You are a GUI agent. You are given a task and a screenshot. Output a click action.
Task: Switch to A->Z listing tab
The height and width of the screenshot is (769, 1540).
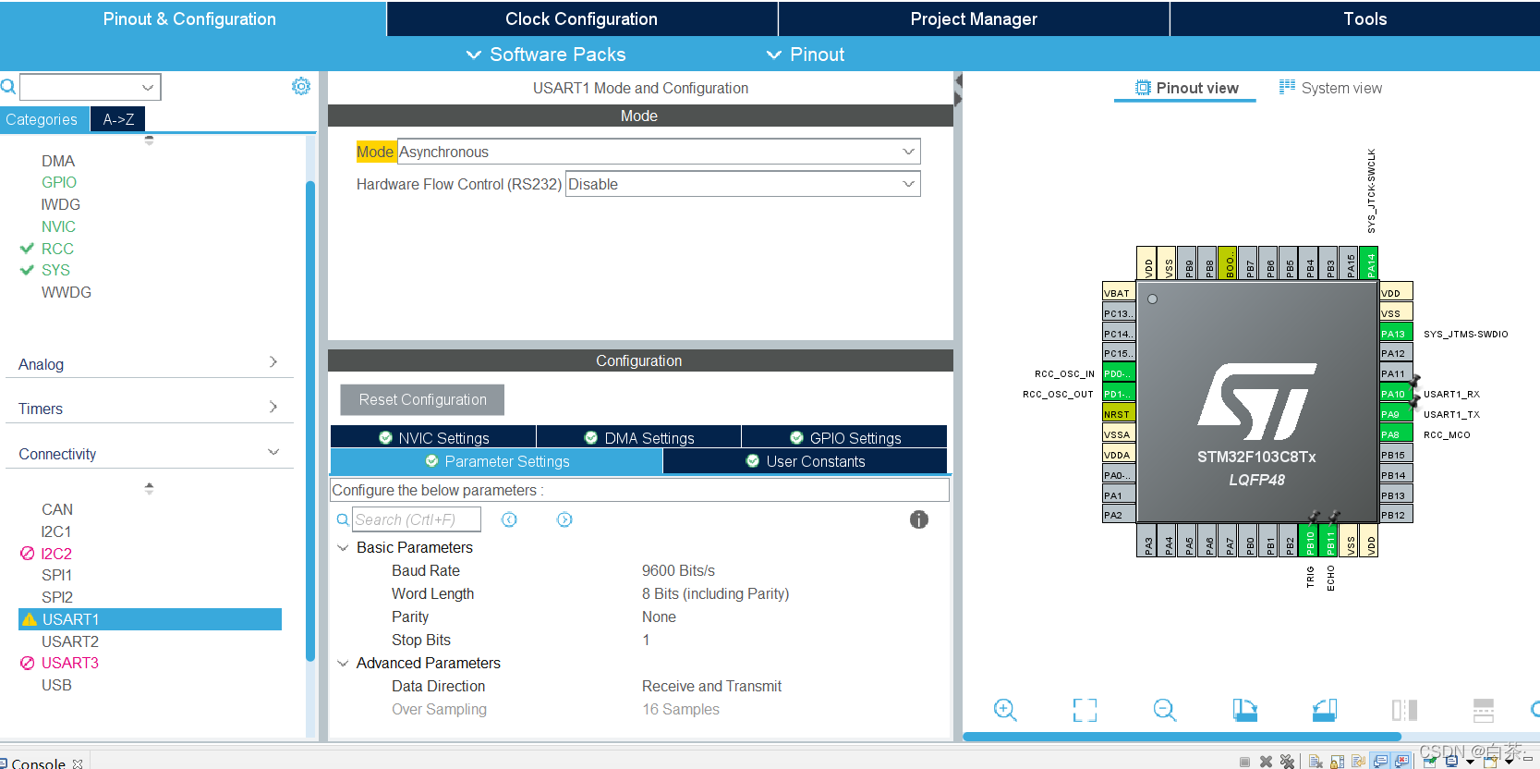(118, 119)
